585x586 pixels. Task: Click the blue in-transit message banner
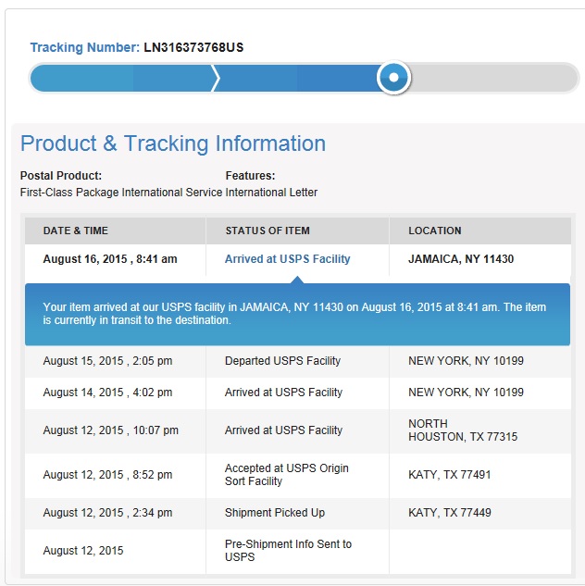(297, 314)
